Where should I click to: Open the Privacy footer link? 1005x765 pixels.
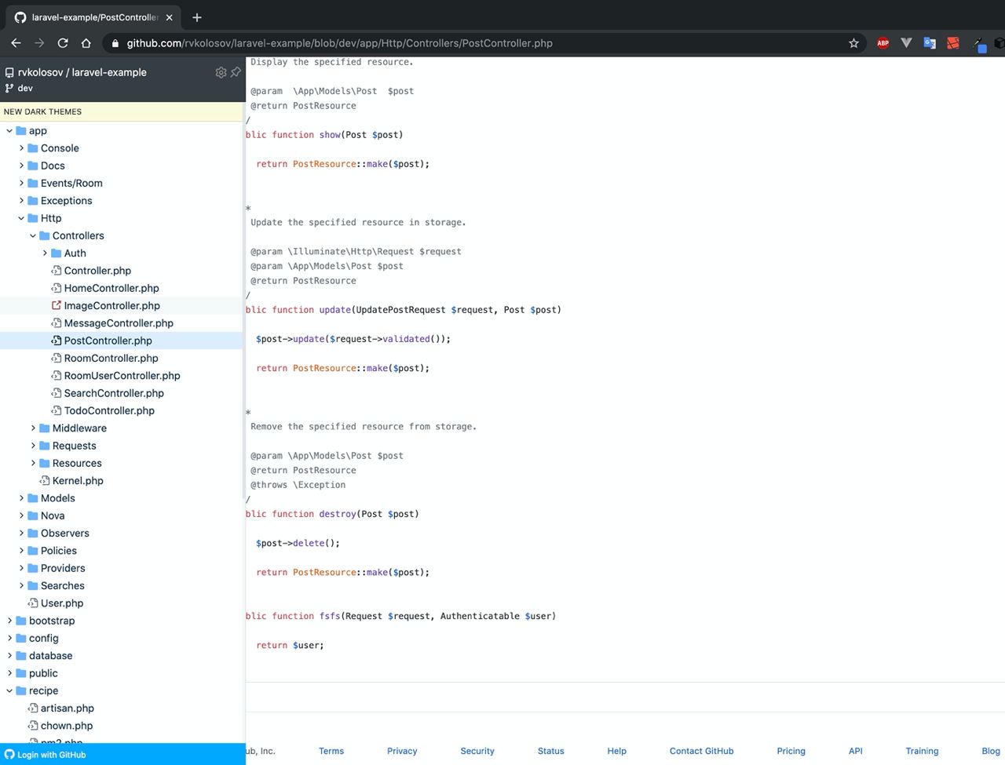point(402,751)
